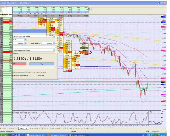170x136 pixels.
Task: Launch Firefox from the quick launch bar
Action: 13,135
